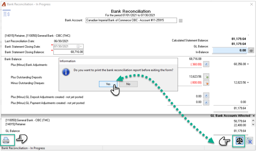Click the 12,823.56 subtotal value
Image resolution: width=256 pixels, height=151 pixels.
coord(240,82)
